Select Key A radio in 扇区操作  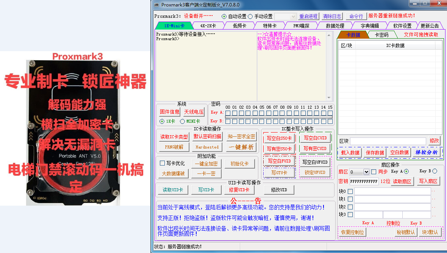point(406,171)
